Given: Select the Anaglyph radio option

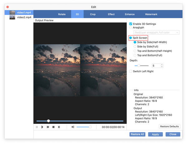Looking at the screenshot, I should 131,27.
